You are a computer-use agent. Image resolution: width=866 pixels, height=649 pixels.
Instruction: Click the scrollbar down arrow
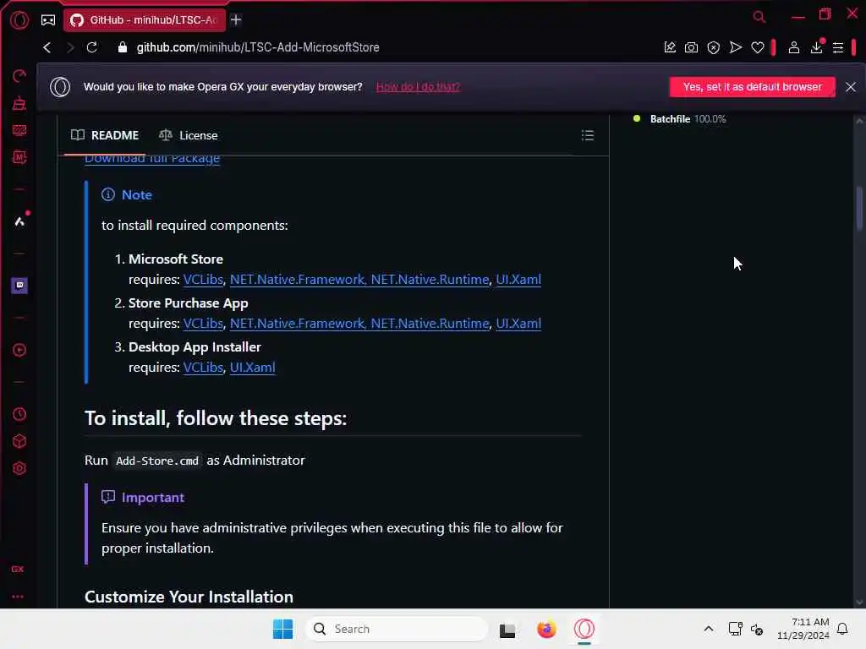[859, 602]
